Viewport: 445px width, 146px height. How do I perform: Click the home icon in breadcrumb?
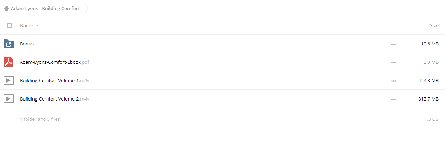click(x=6, y=8)
